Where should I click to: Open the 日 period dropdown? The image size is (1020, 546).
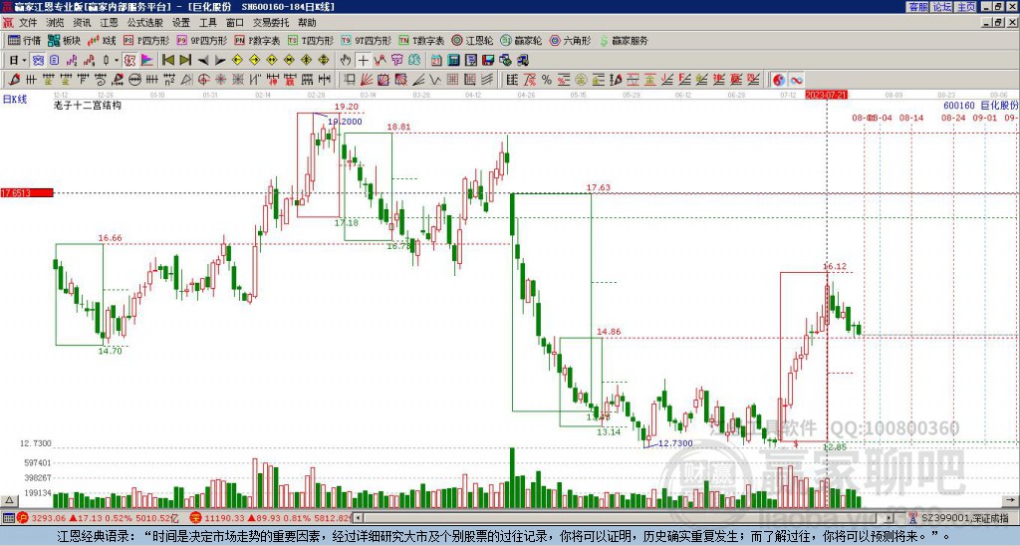[18, 60]
